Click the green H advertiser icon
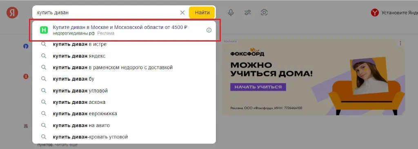 [x=43, y=30]
